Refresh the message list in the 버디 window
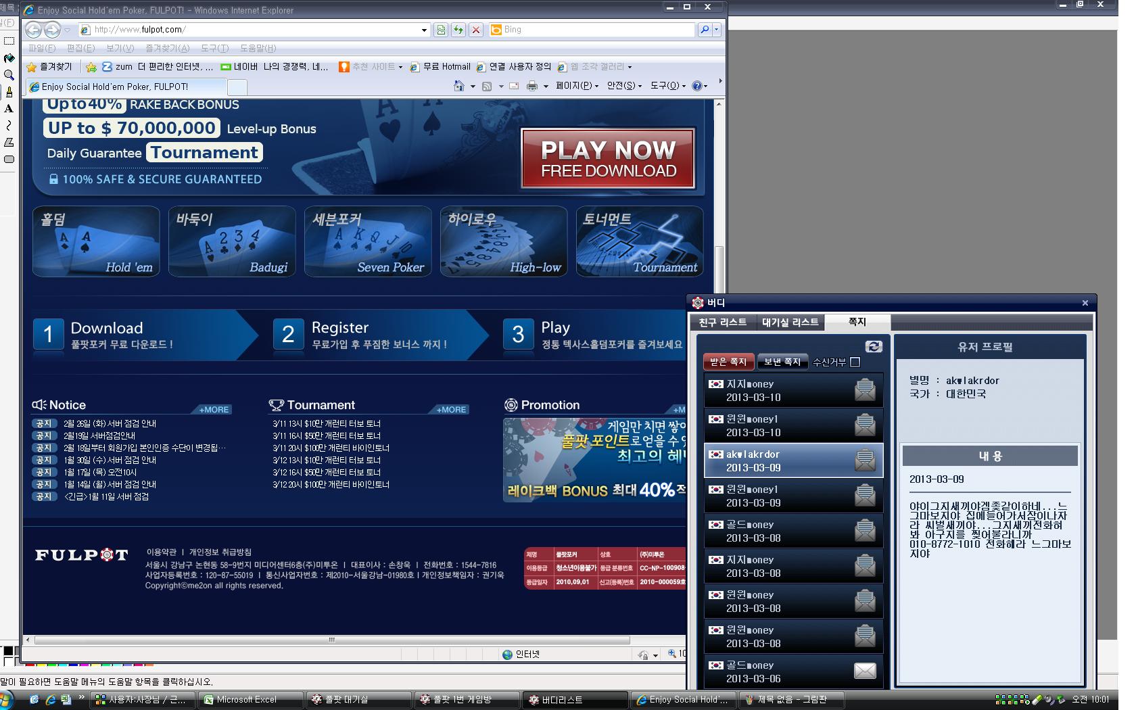The width and height of the screenshot is (1136, 710). [874, 346]
